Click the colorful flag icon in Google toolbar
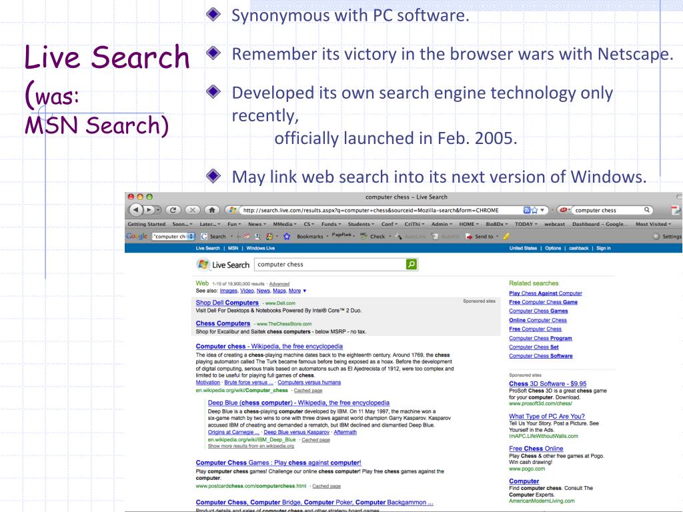This screenshot has height=512, width=683. (269, 237)
